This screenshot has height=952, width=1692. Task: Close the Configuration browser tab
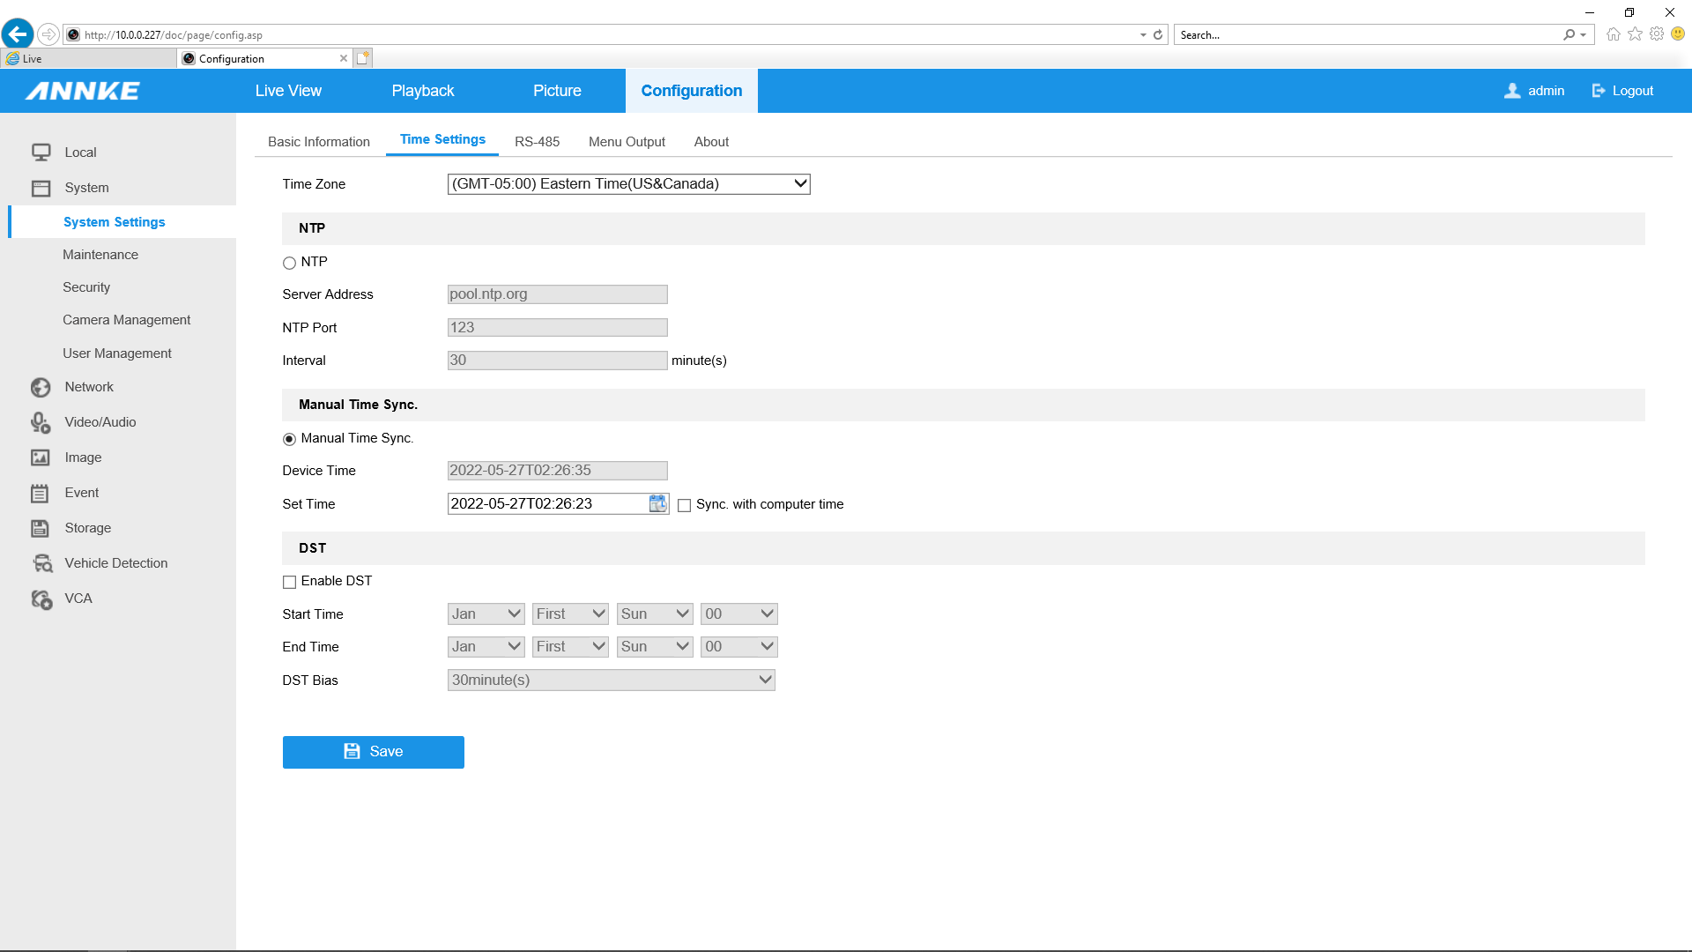pyautogui.click(x=344, y=58)
